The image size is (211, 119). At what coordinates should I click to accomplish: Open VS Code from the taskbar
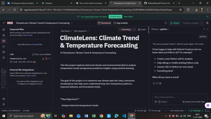click(x=124, y=116)
